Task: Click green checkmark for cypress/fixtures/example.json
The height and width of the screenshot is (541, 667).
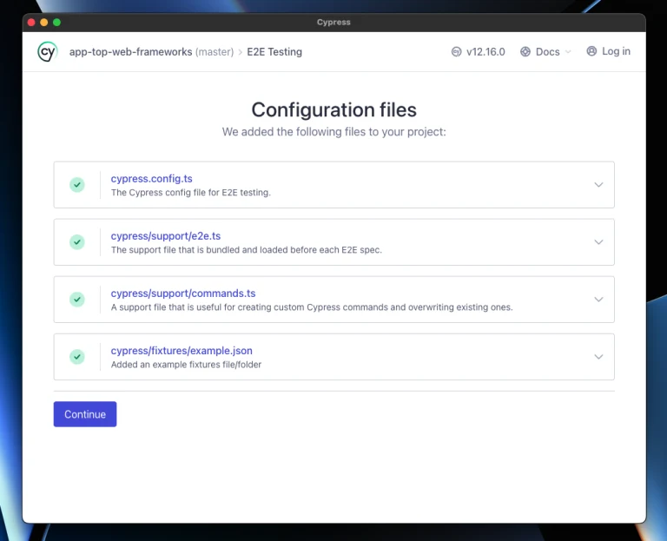Action: click(77, 357)
